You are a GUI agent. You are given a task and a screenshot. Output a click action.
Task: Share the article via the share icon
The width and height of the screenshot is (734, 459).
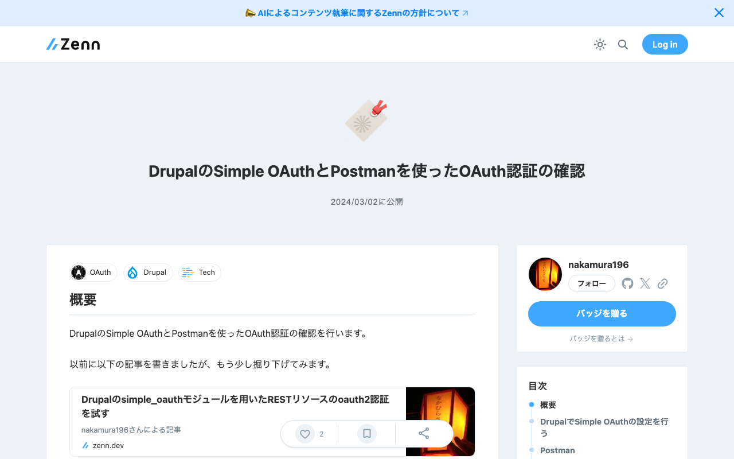coord(424,434)
